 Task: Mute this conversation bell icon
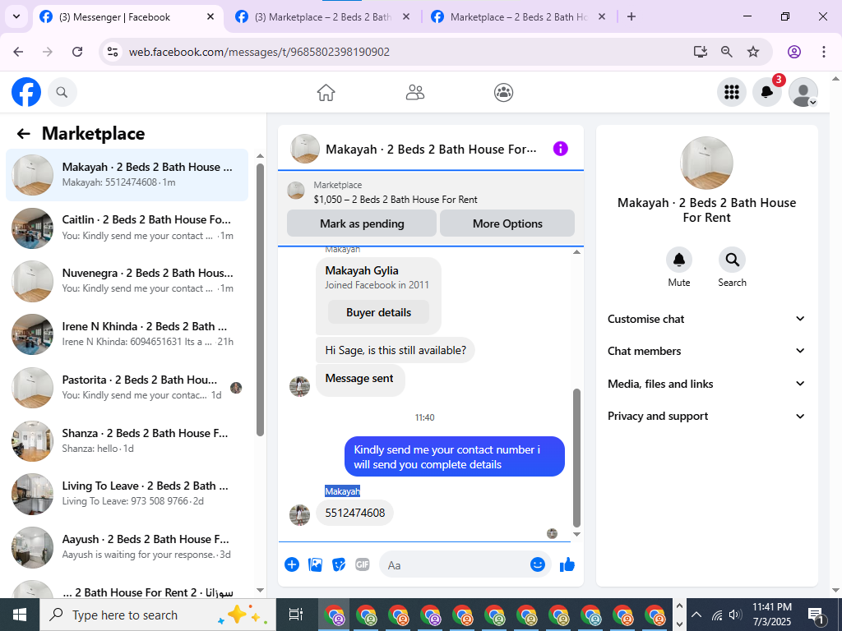(x=678, y=260)
